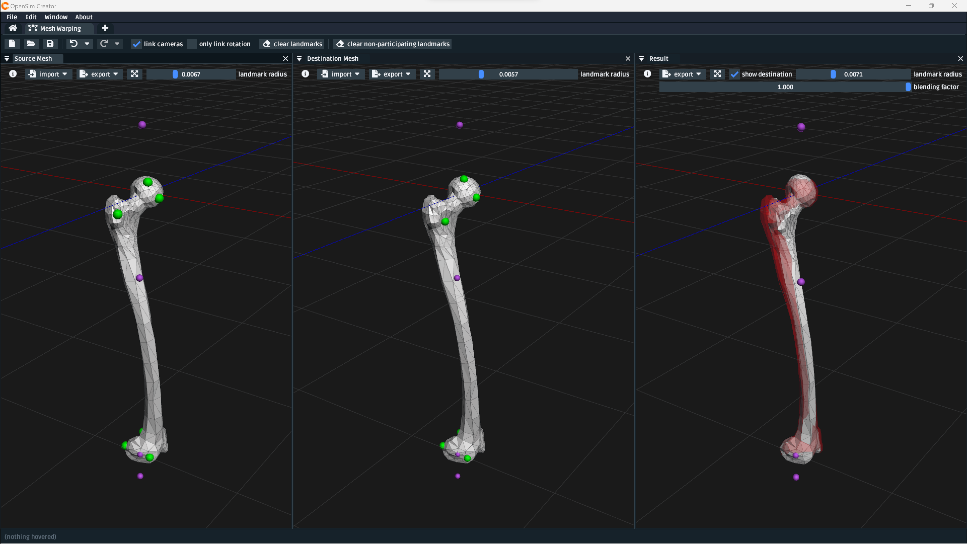Open the Result panel export dropdown
Screen dimensions: 967x544
click(682, 74)
